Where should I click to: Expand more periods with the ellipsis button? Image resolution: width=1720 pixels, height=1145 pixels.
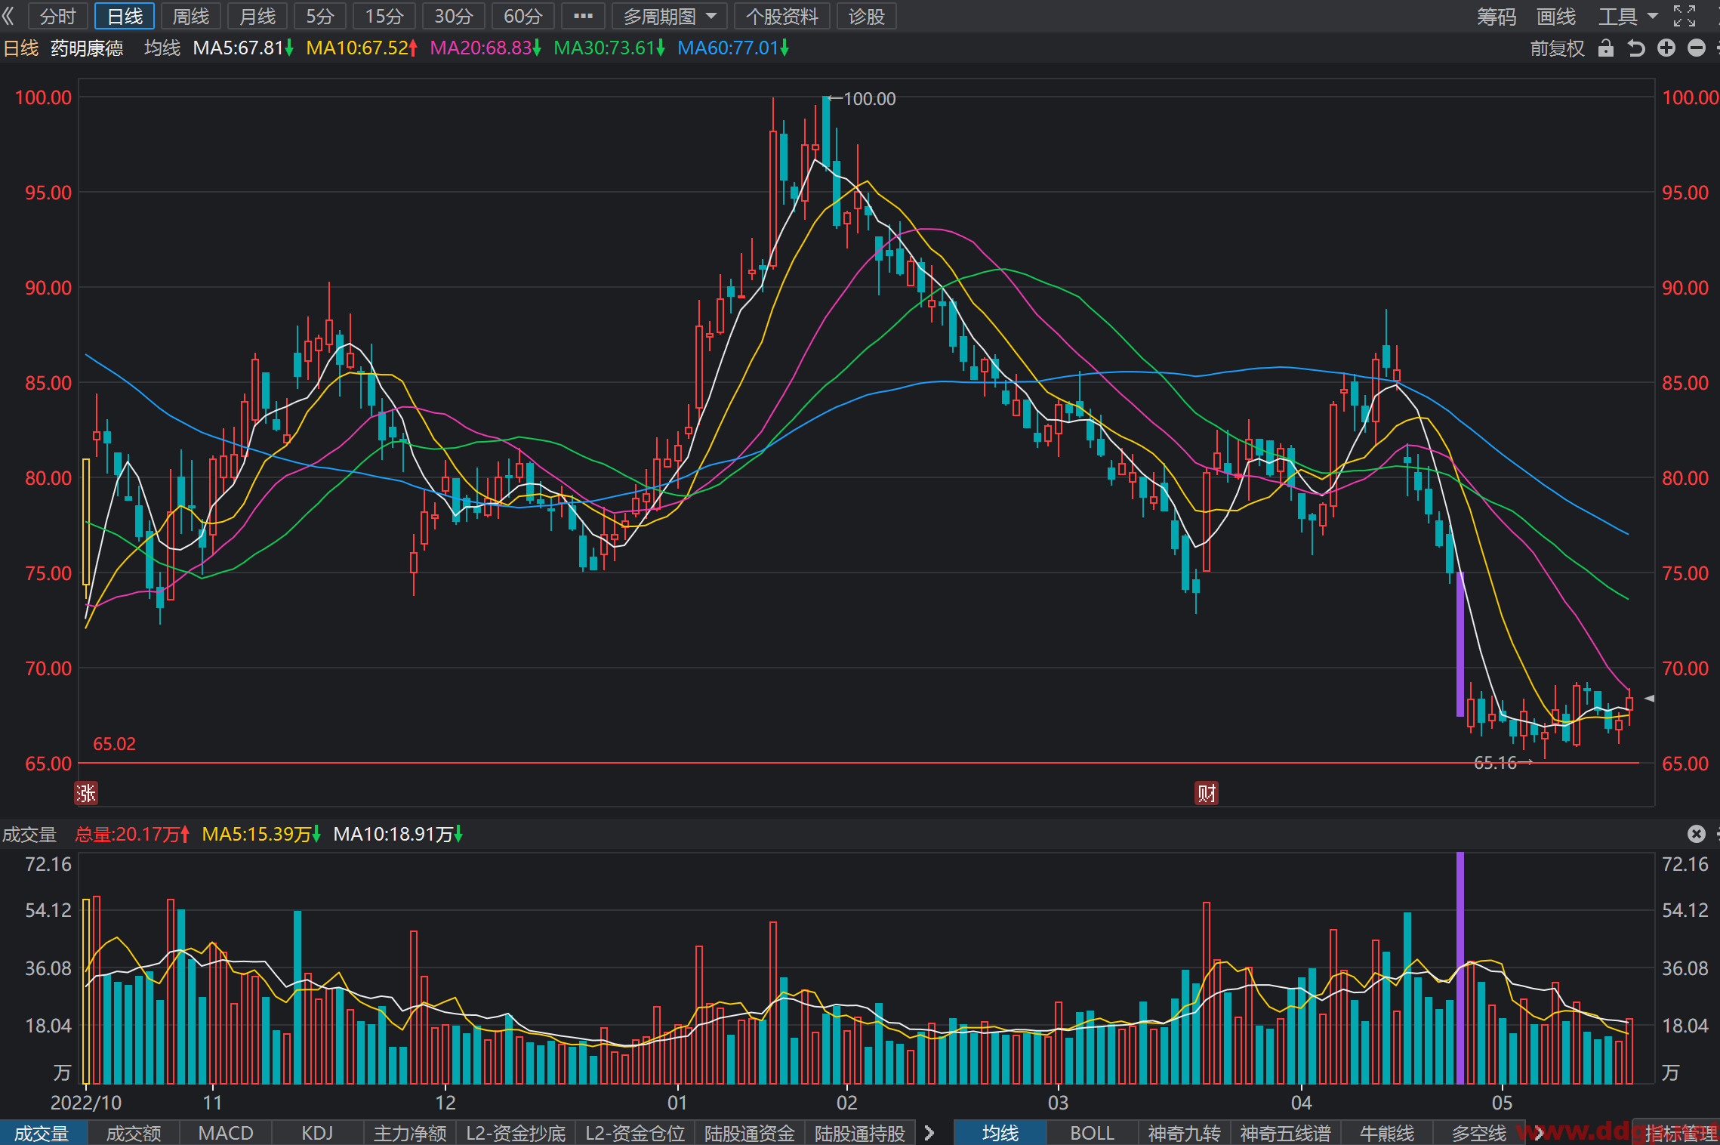point(583,16)
